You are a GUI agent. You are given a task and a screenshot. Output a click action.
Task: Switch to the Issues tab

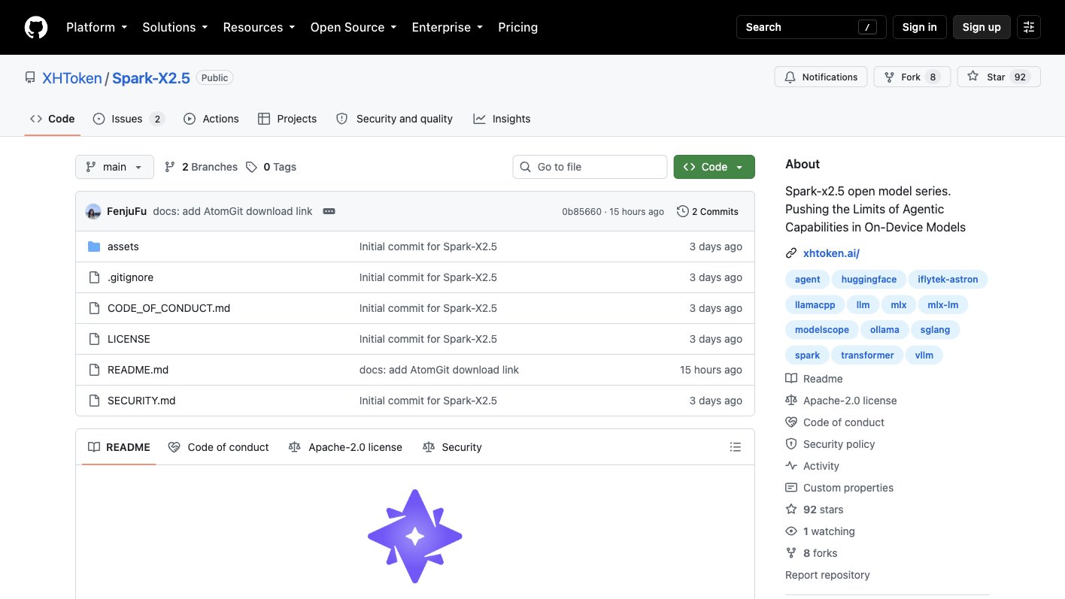tap(129, 119)
